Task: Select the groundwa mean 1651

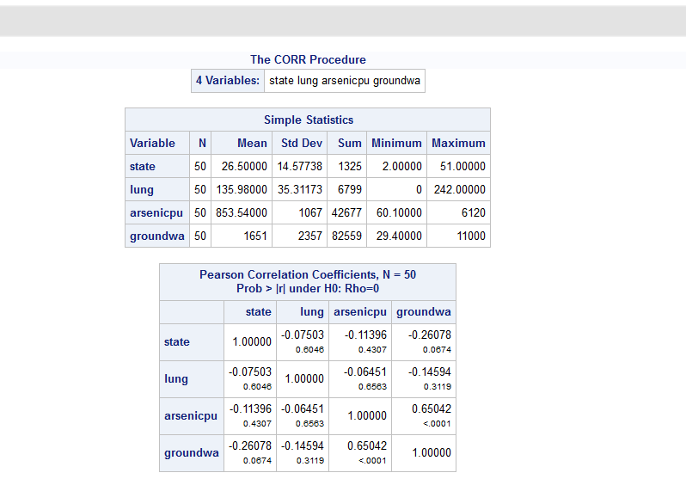Action: coord(255,236)
